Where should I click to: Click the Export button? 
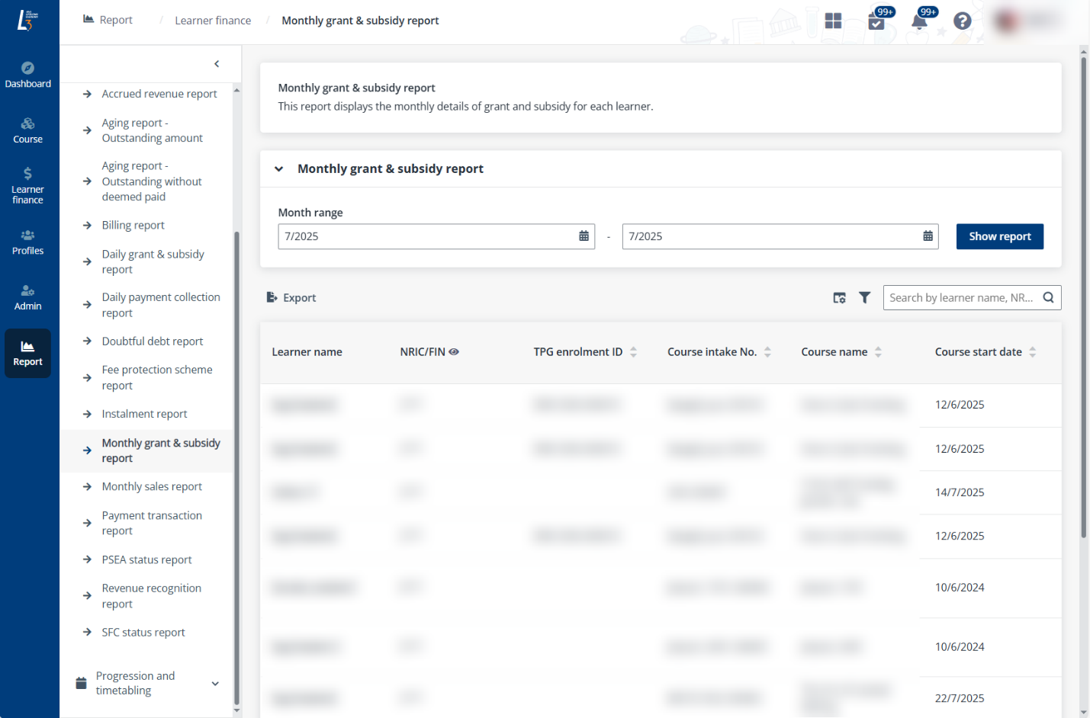click(291, 298)
